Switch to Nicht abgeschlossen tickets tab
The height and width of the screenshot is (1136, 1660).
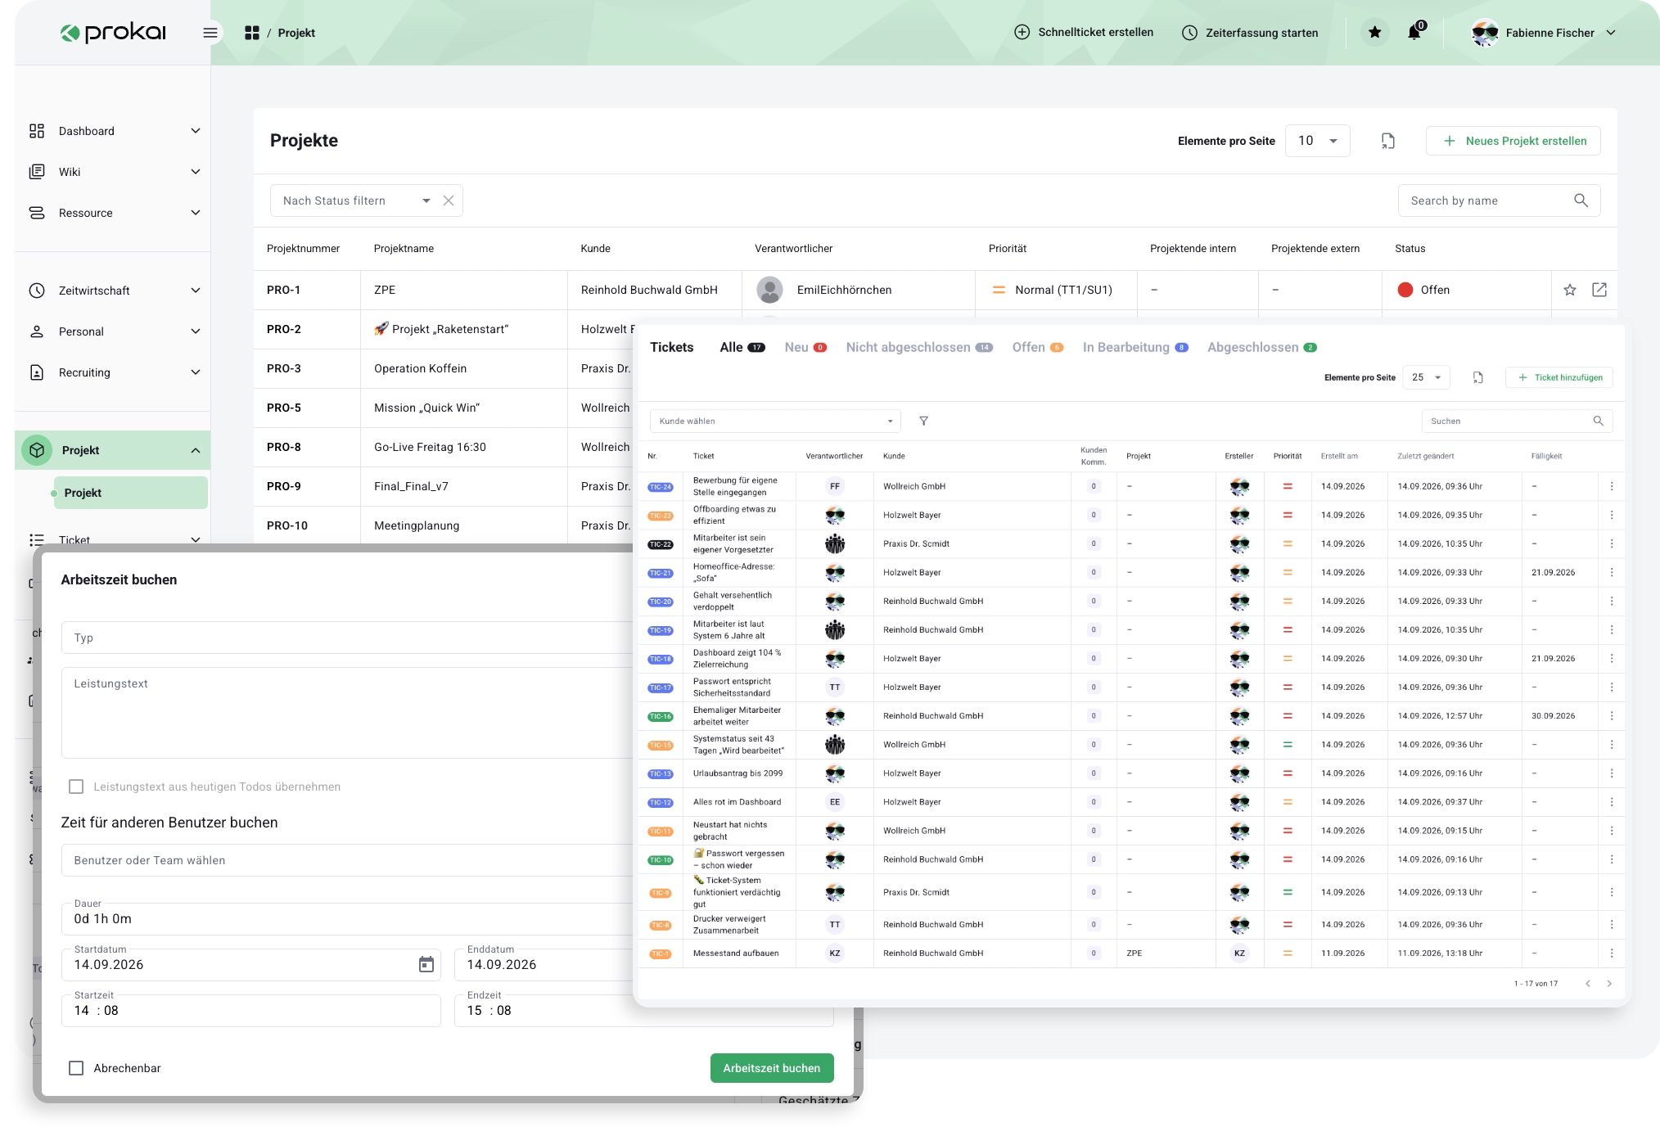(918, 347)
